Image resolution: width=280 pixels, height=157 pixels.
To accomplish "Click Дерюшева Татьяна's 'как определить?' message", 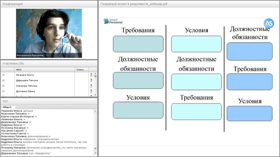I will click(26, 153).
